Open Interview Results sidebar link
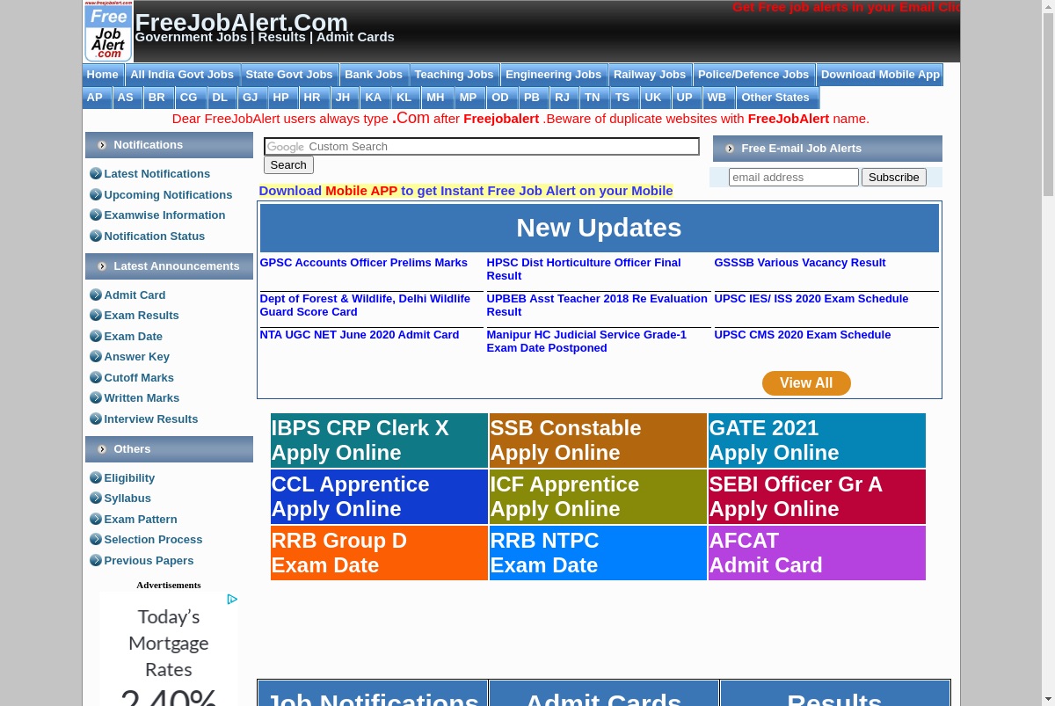 coord(151,419)
